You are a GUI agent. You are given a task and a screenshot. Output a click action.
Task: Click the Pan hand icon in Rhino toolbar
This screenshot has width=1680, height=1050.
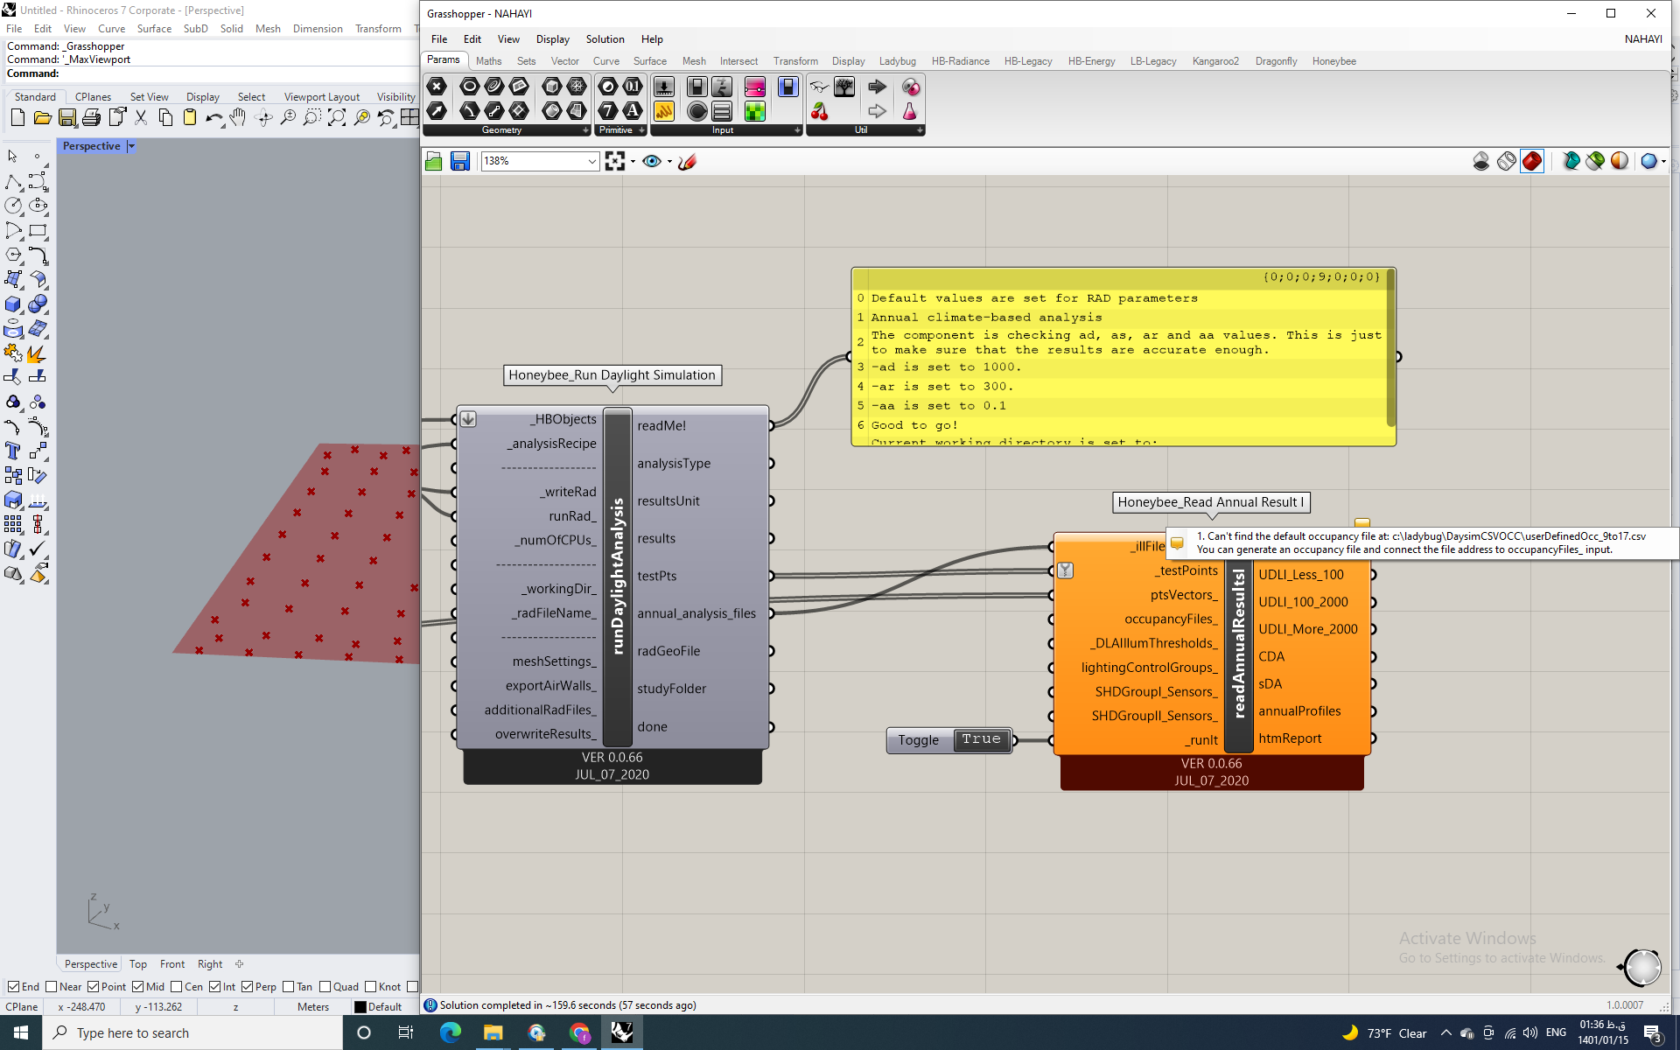coord(238,118)
